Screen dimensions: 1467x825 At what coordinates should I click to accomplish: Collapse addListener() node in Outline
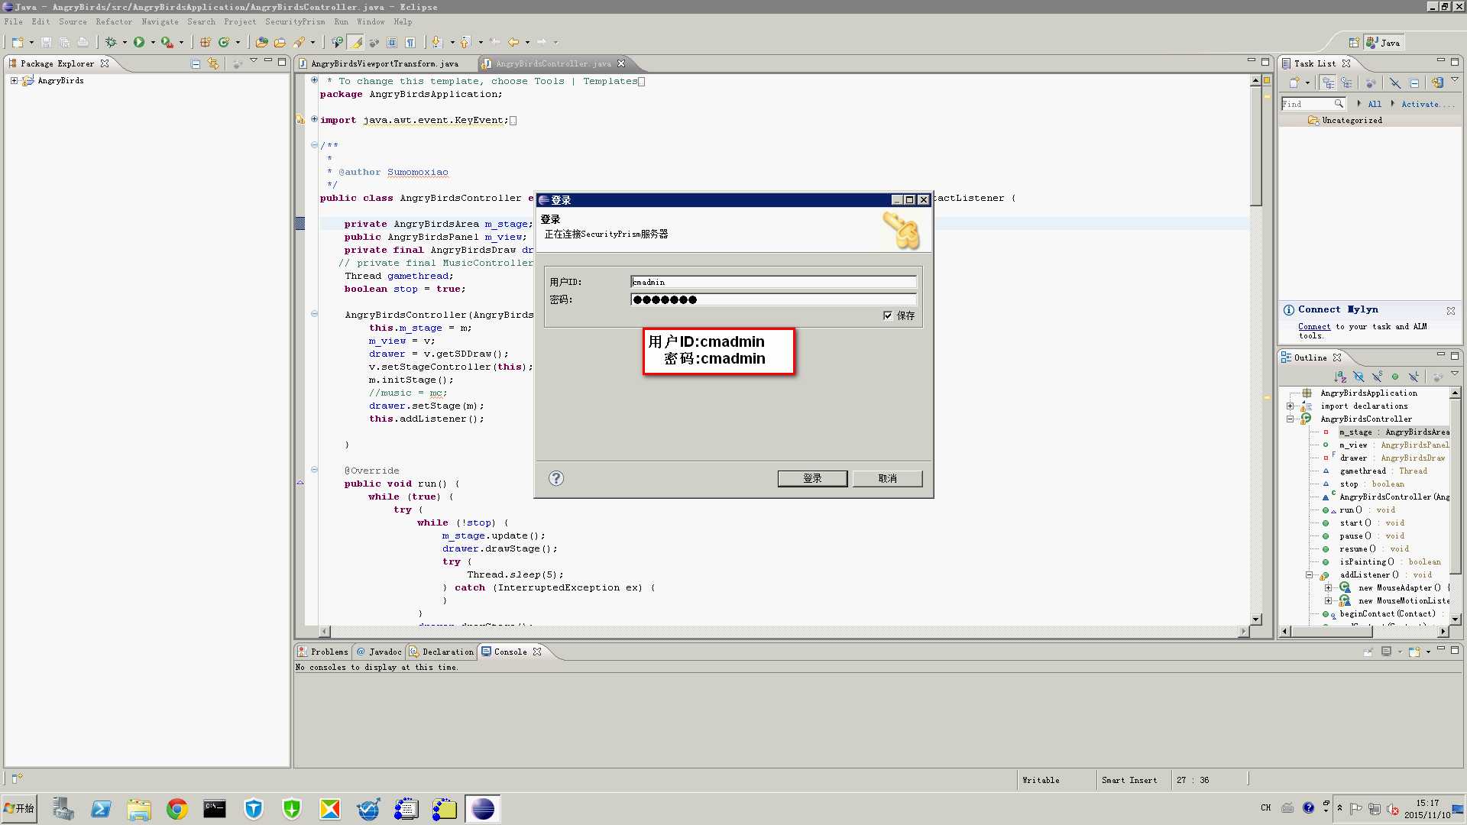(x=1309, y=574)
